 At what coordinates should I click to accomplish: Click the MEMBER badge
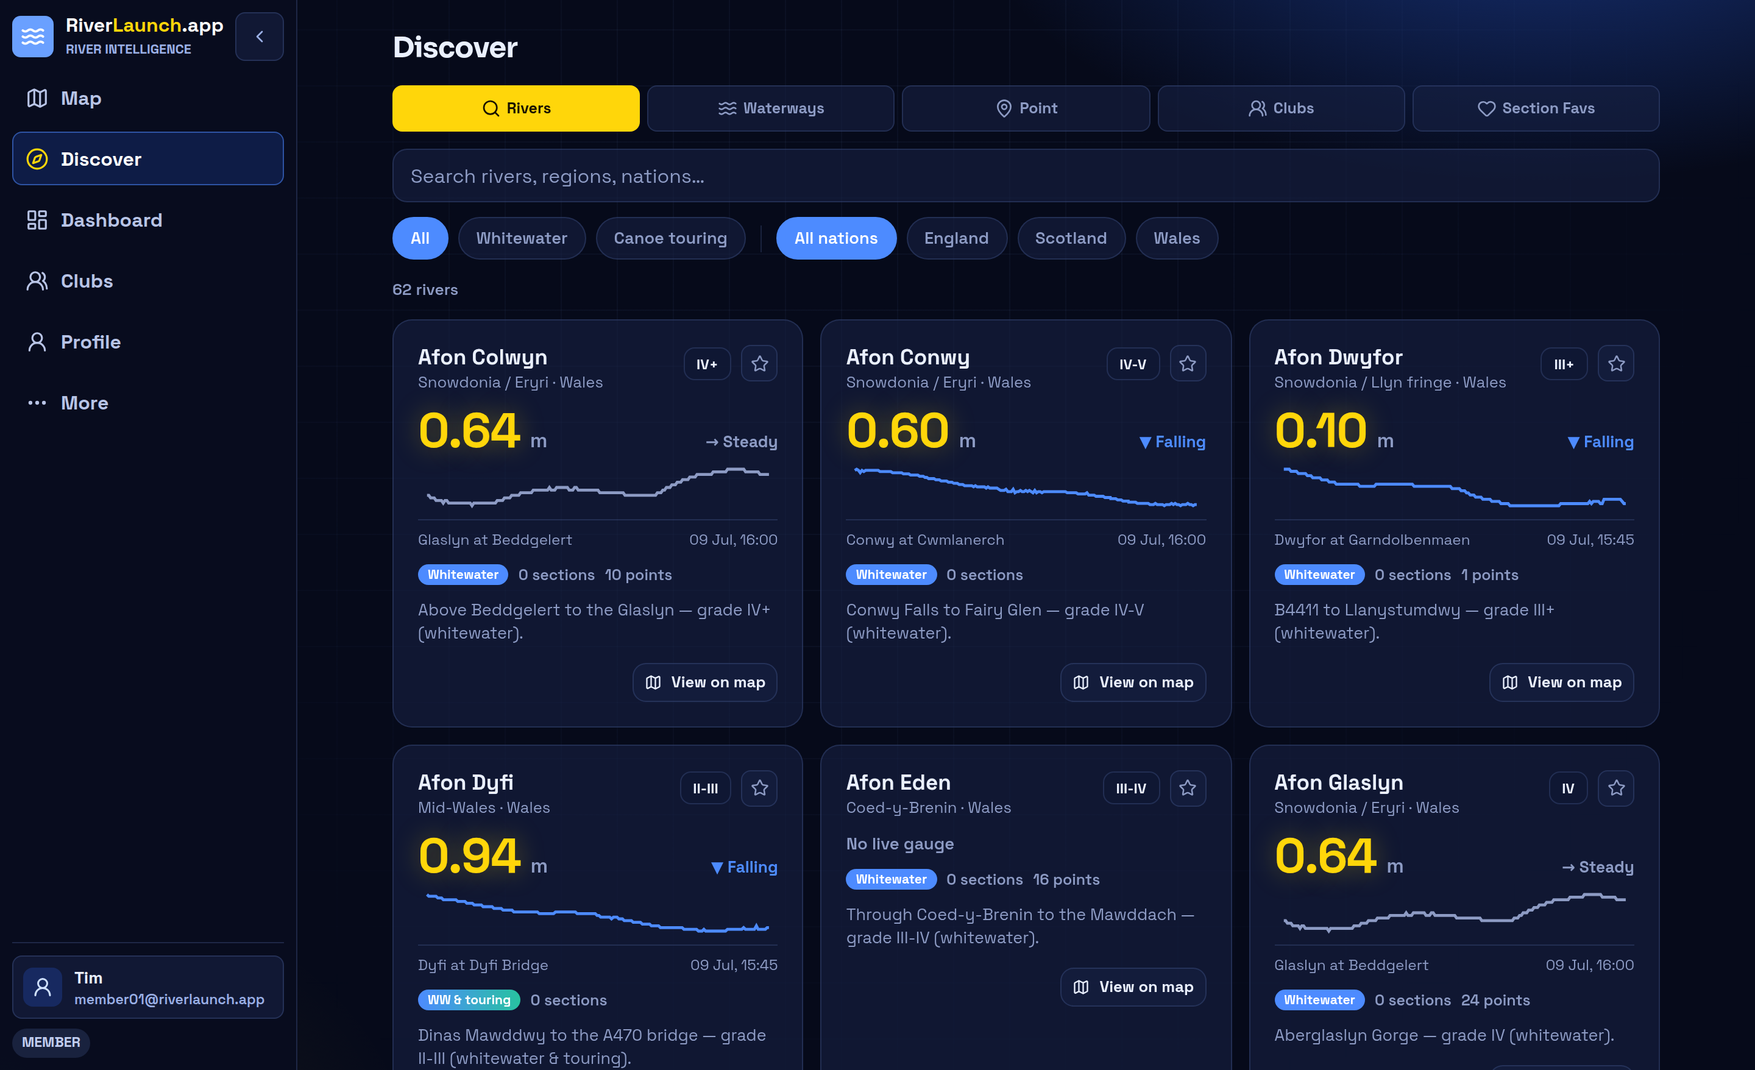click(x=51, y=1042)
